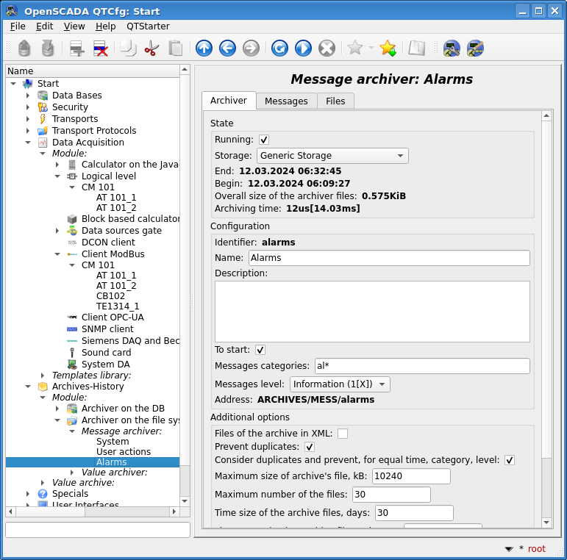The width and height of the screenshot is (567, 560).
Task: Click the Delete item toolbar icon
Action: pos(100,49)
